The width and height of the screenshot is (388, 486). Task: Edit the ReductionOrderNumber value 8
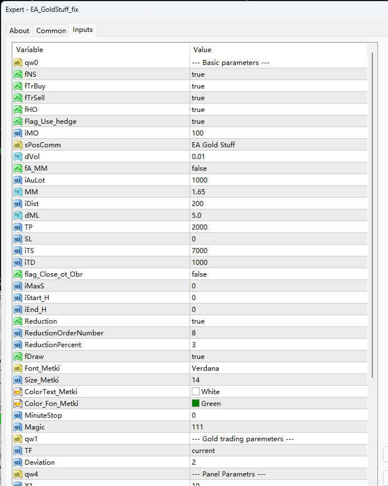click(x=278, y=333)
